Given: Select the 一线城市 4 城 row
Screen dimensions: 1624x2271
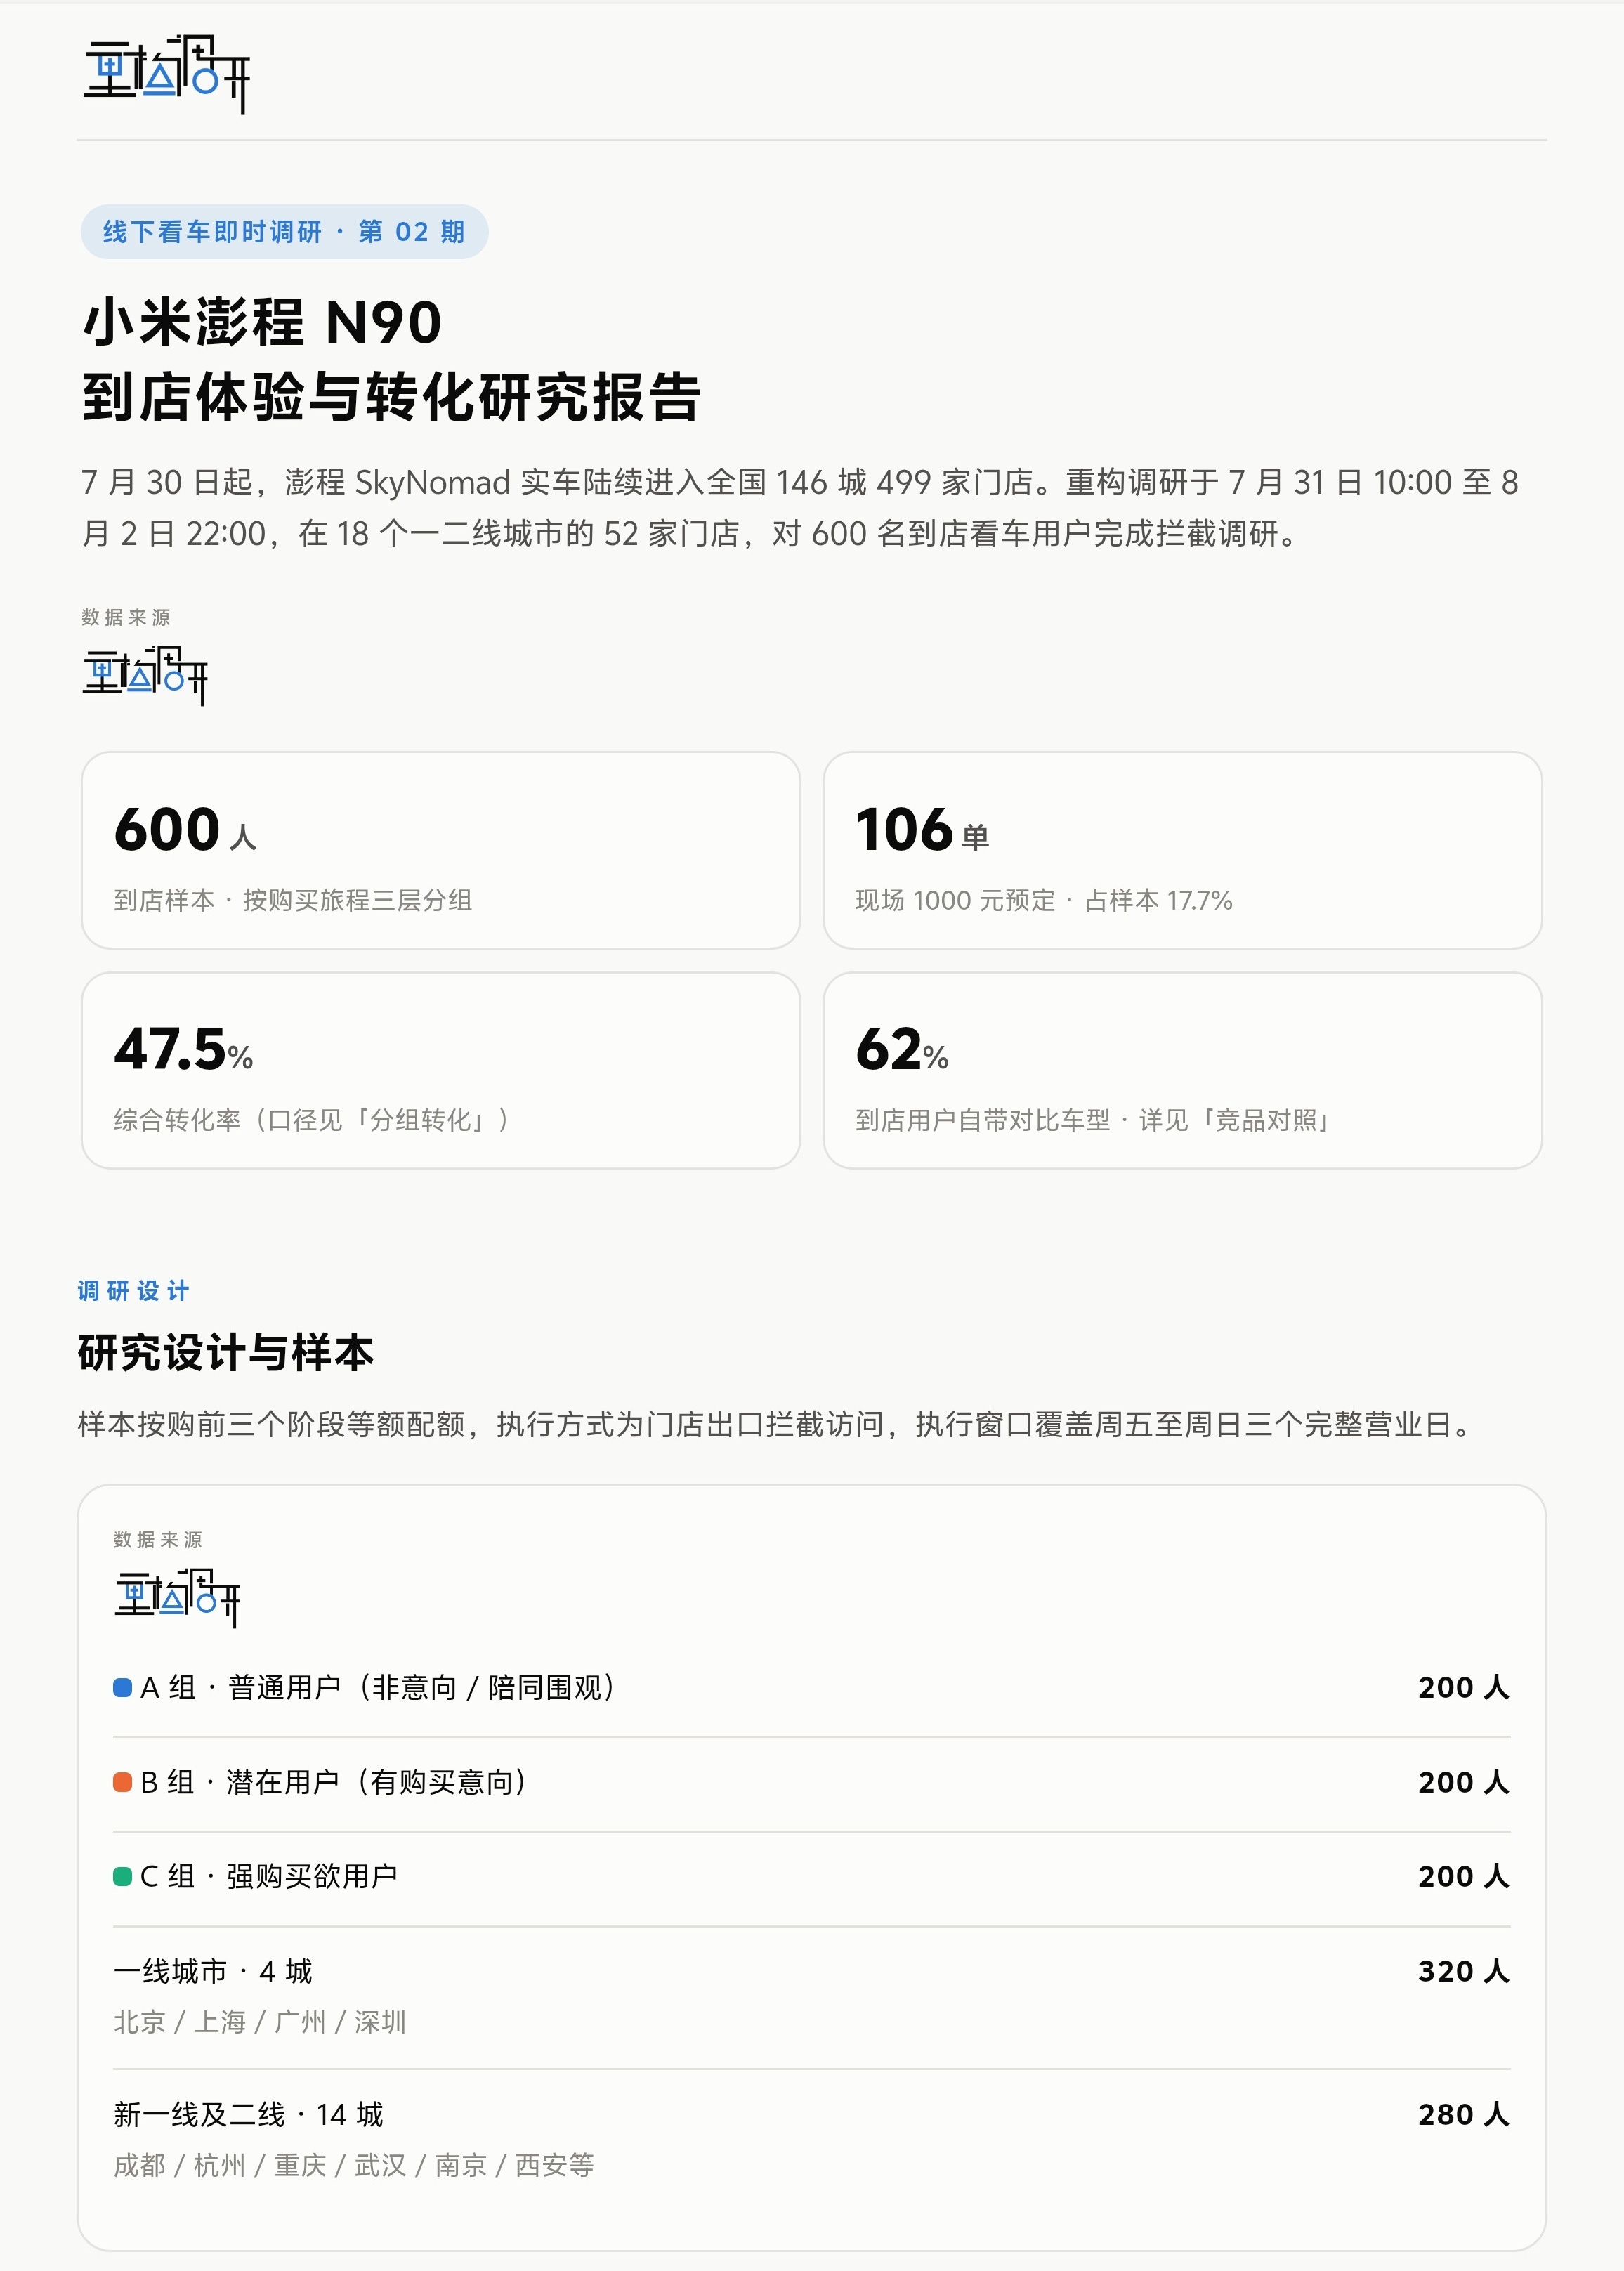Looking at the screenshot, I should coord(812,1996).
